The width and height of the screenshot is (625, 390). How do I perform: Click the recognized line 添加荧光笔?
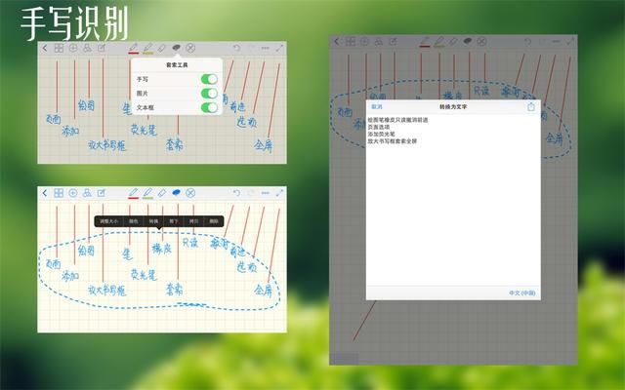click(x=382, y=135)
